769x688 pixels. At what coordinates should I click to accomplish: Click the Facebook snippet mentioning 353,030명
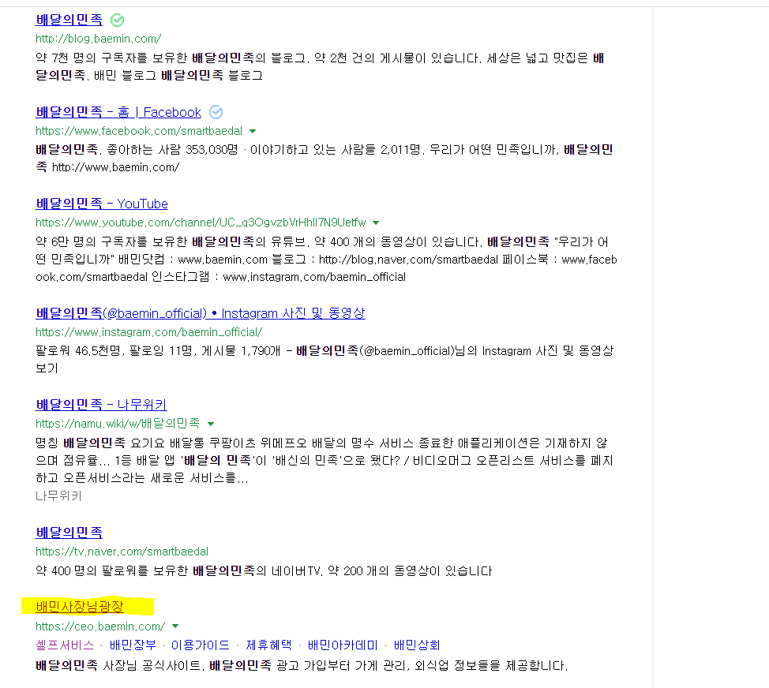tap(324, 159)
